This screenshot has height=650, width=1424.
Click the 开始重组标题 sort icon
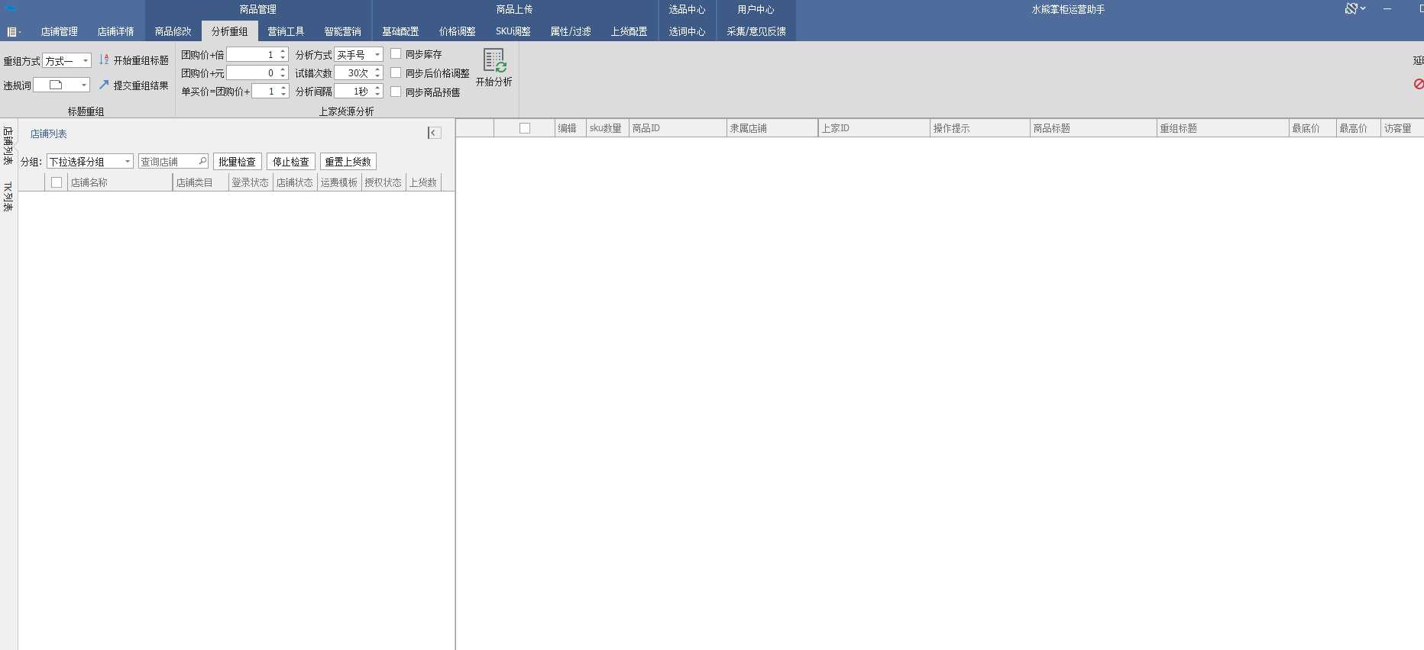(x=104, y=60)
